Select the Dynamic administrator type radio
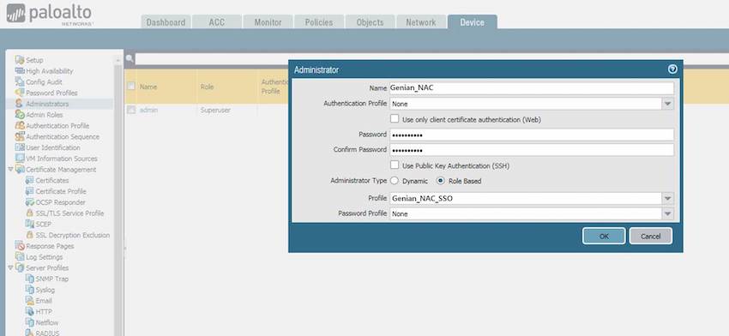The width and height of the screenshot is (729, 336). 395,180
